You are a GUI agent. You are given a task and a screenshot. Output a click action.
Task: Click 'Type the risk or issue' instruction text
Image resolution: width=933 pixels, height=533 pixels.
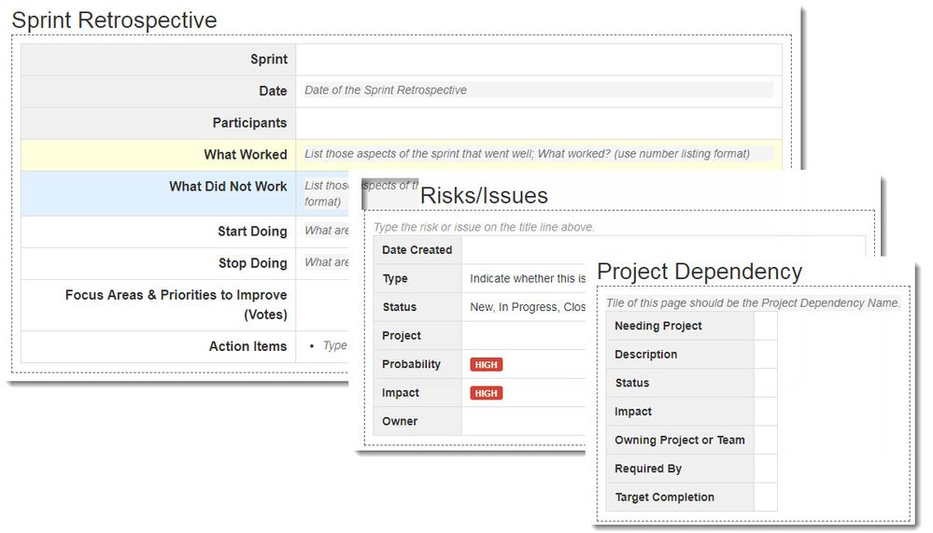(484, 227)
